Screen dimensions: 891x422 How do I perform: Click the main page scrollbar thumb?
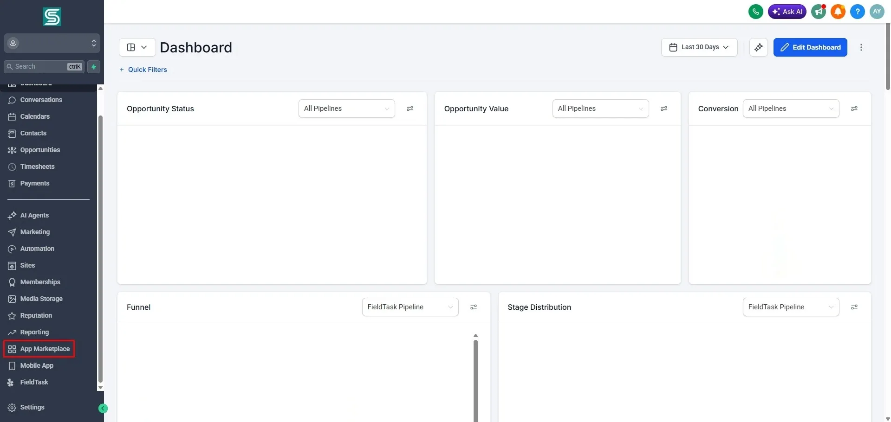click(x=888, y=57)
